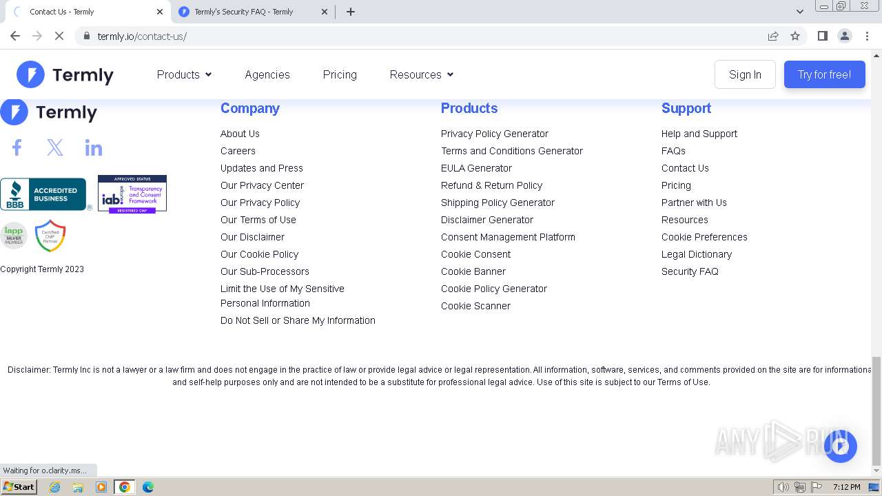Screen dimensions: 882x496
Task: Click the Certified CMP Partner shield badge
Action: [50, 236]
